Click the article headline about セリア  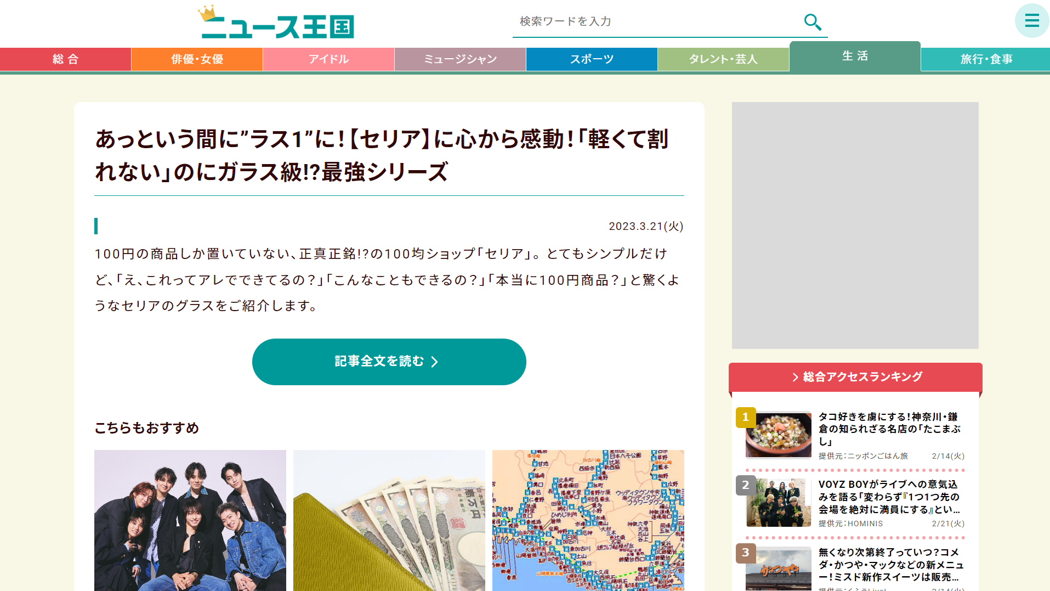coord(382,155)
